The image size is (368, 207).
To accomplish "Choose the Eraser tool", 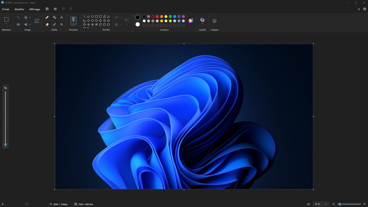I will click(x=47, y=25).
